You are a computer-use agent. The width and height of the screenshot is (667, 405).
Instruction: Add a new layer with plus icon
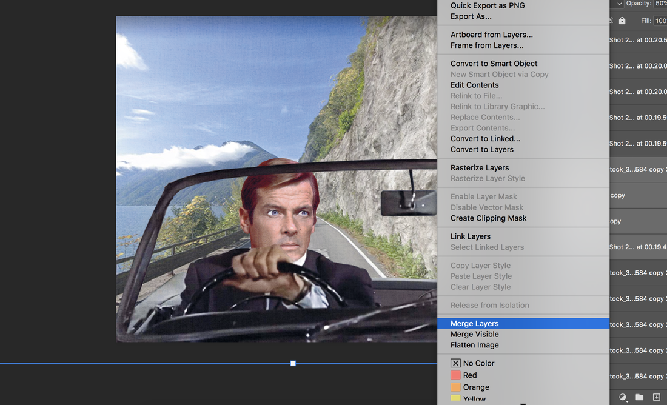pos(656,397)
